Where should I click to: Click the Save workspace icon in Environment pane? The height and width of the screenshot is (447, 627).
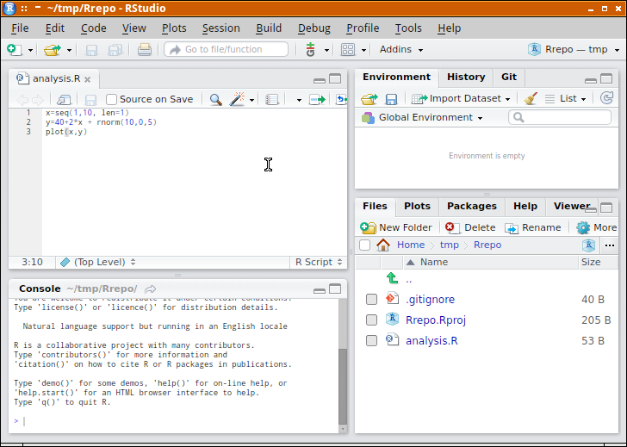(x=391, y=99)
